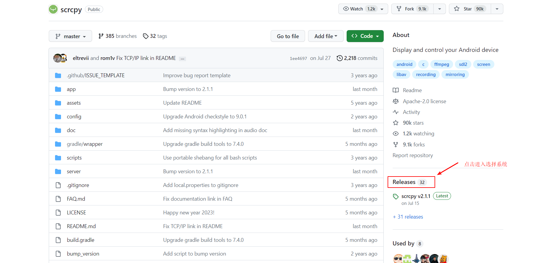Click the tag icon next to 32 tags
The image size is (550, 263).
(x=146, y=36)
